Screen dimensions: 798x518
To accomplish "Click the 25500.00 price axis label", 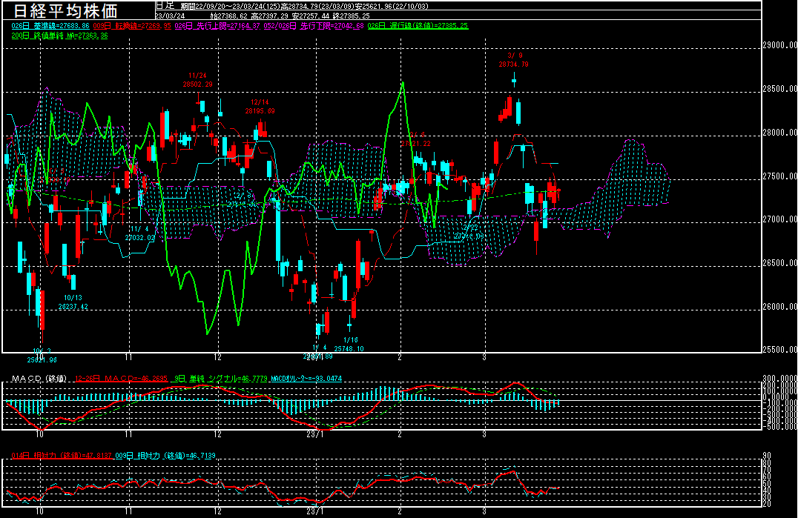I will pos(779,350).
